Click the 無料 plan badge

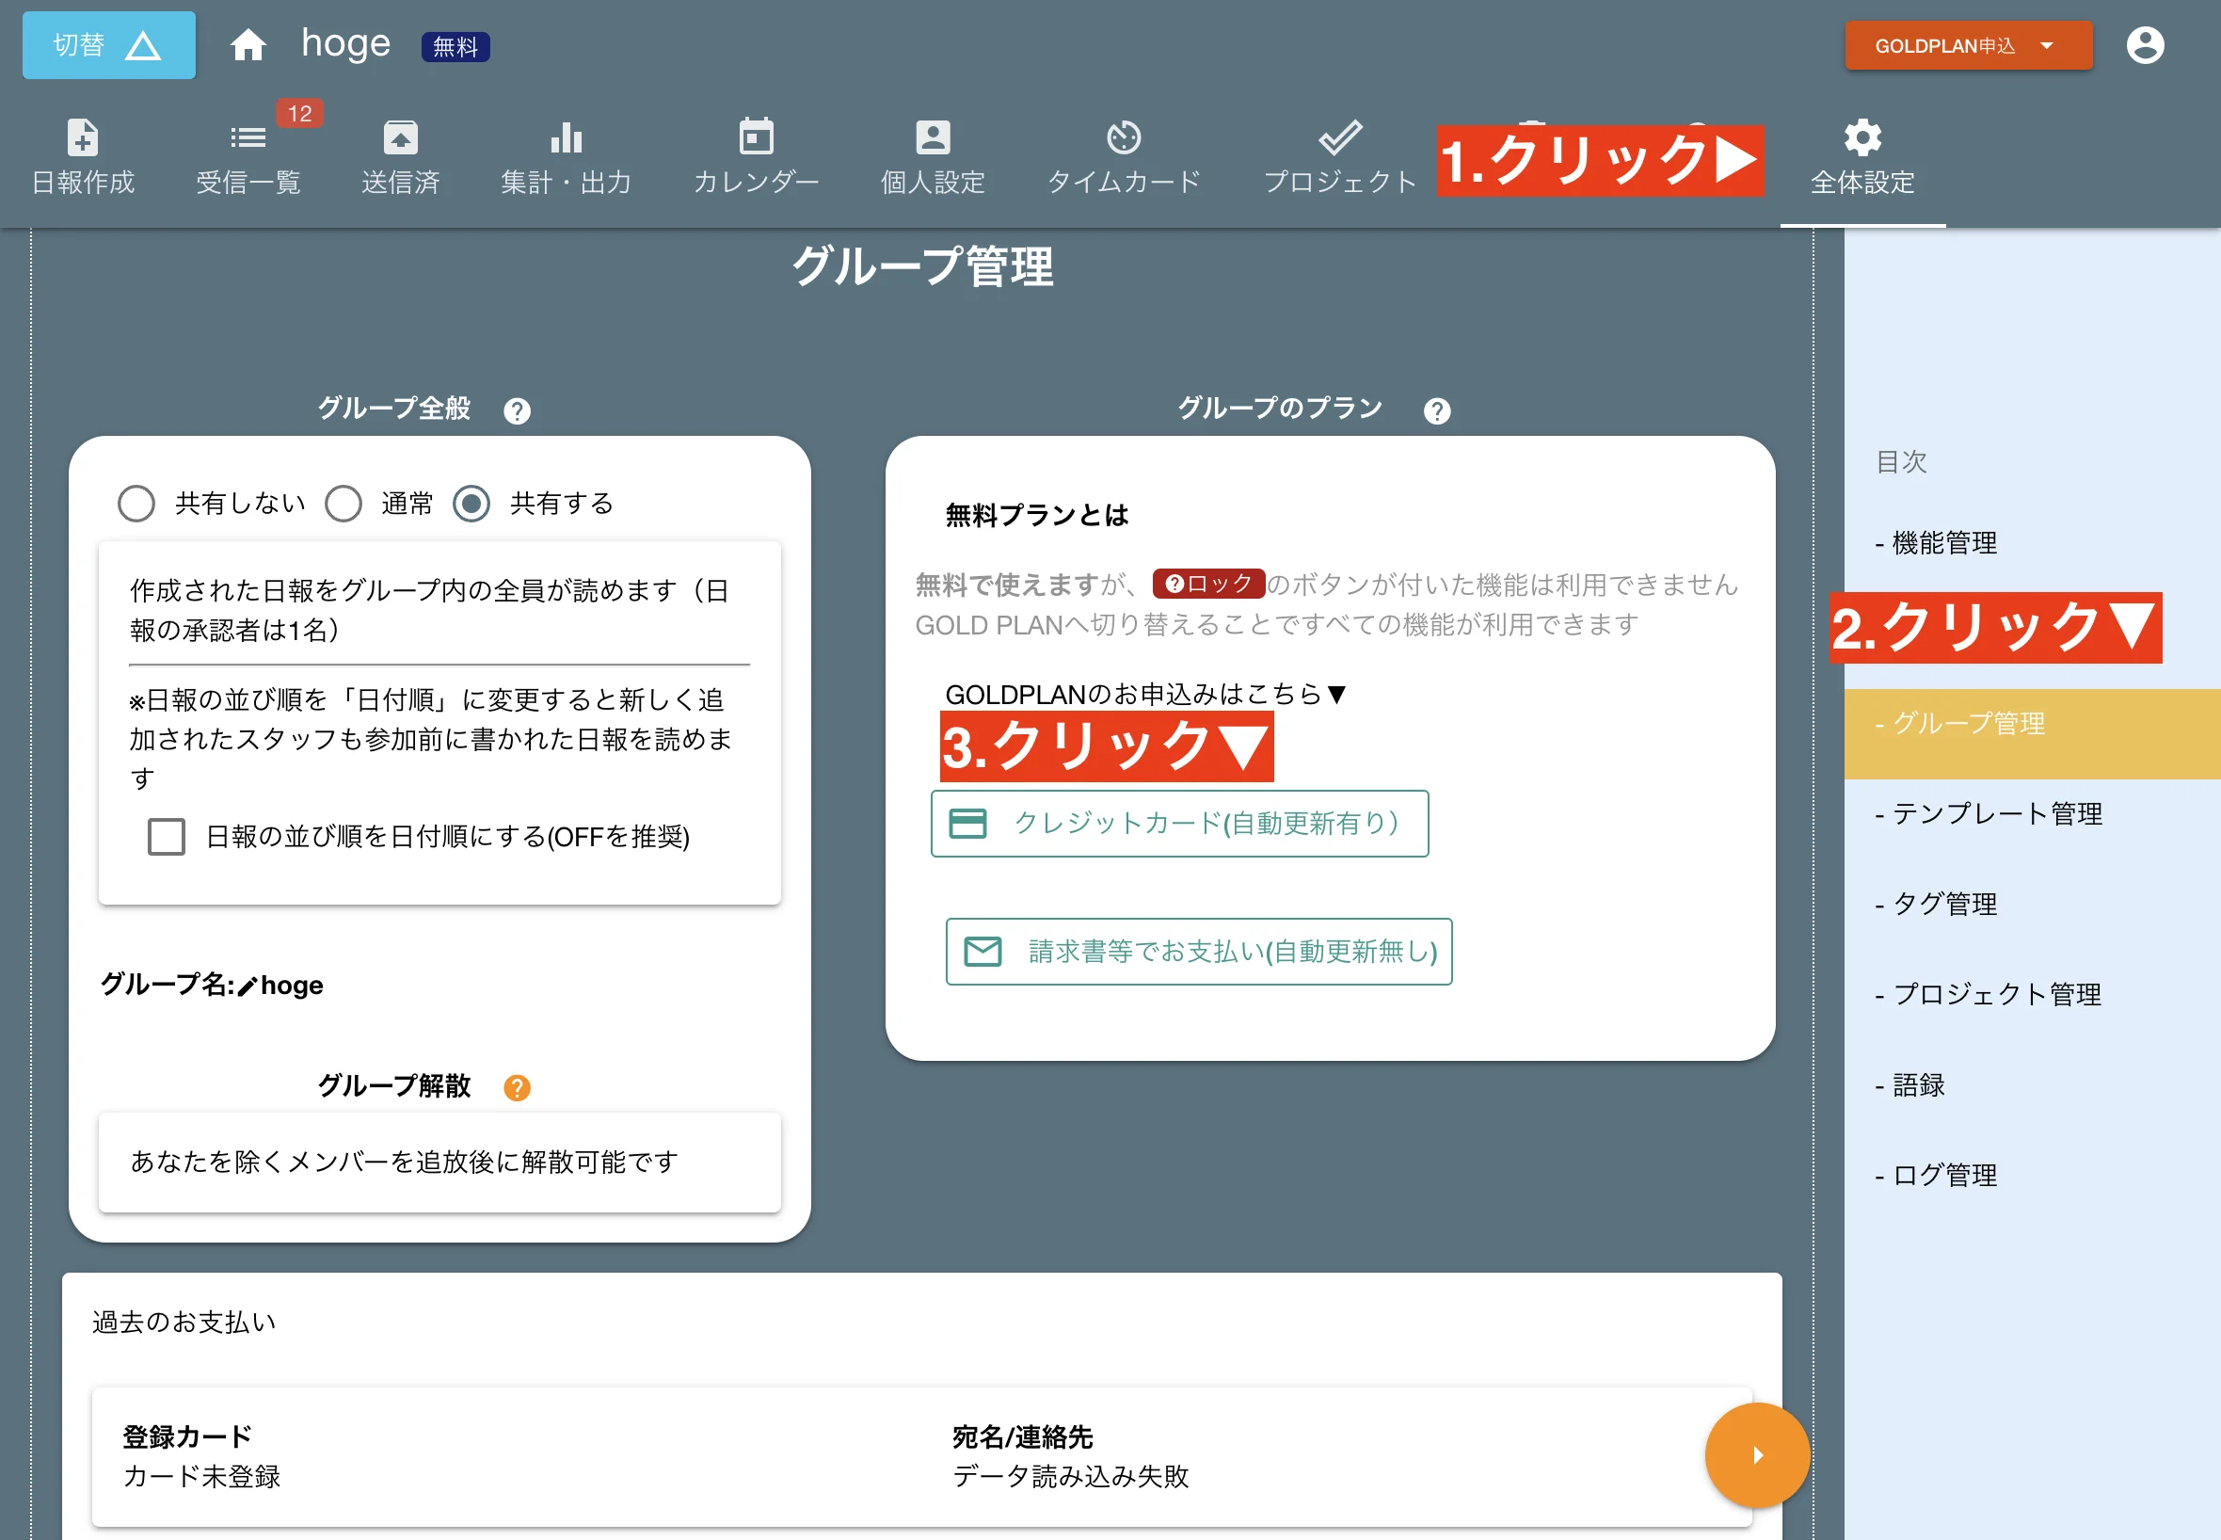455,46
